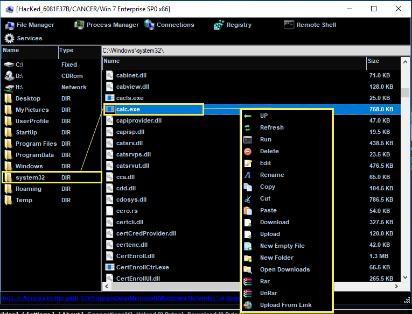412x314 pixels.
Task: Click the Edit pencil icon
Action: click(x=248, y=163)
